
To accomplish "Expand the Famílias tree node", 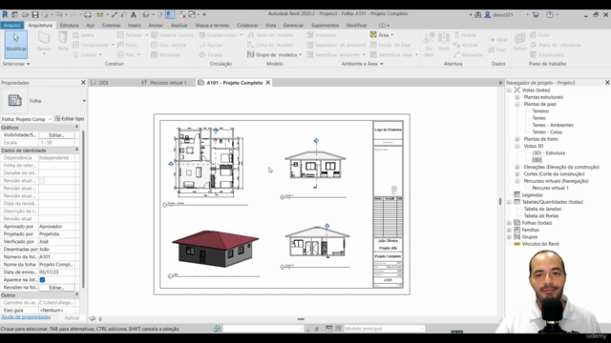I will click(509, 230).
